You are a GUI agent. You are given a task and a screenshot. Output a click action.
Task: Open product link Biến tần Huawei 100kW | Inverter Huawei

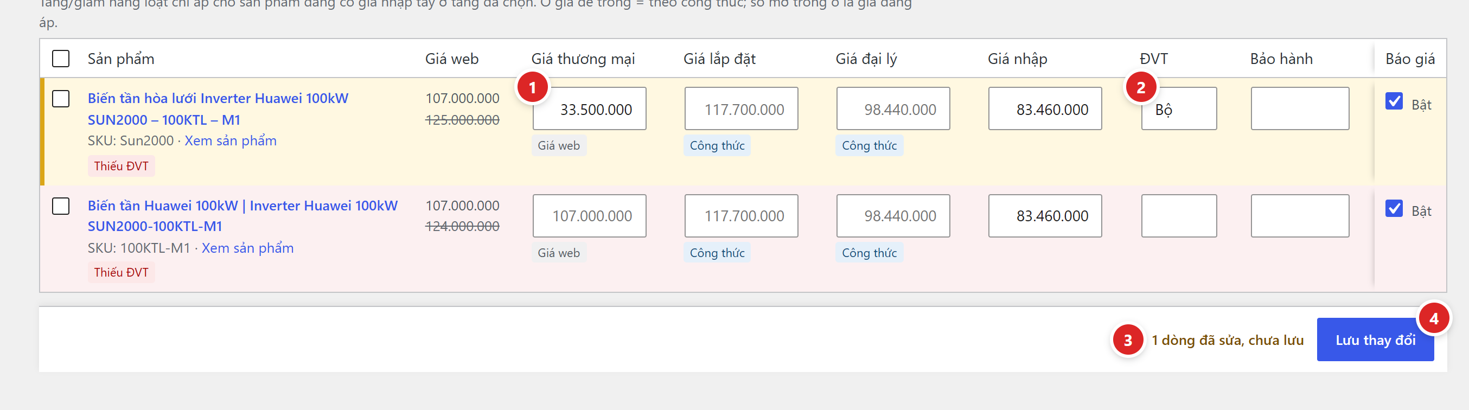pos(242,215)
